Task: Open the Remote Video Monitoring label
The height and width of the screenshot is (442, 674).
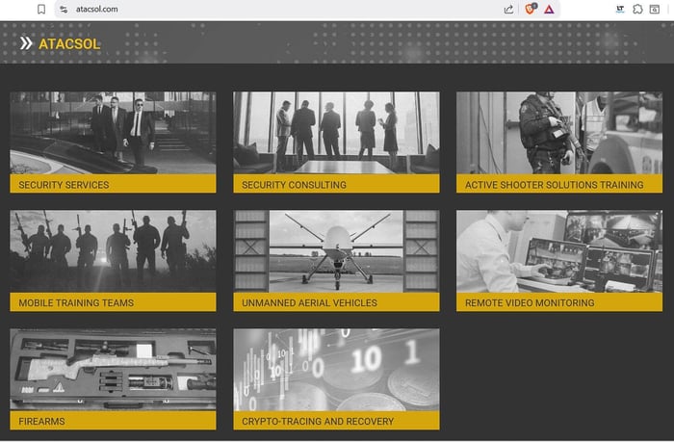Action: (530, 303)
